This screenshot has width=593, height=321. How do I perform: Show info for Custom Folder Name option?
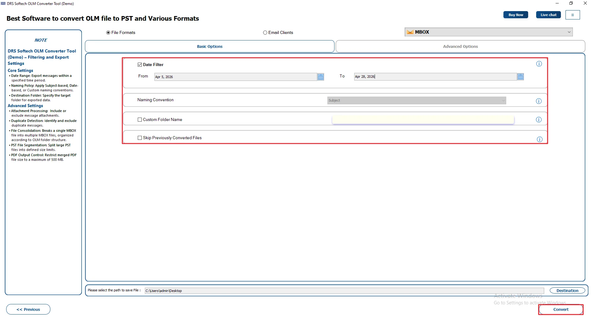539,120
